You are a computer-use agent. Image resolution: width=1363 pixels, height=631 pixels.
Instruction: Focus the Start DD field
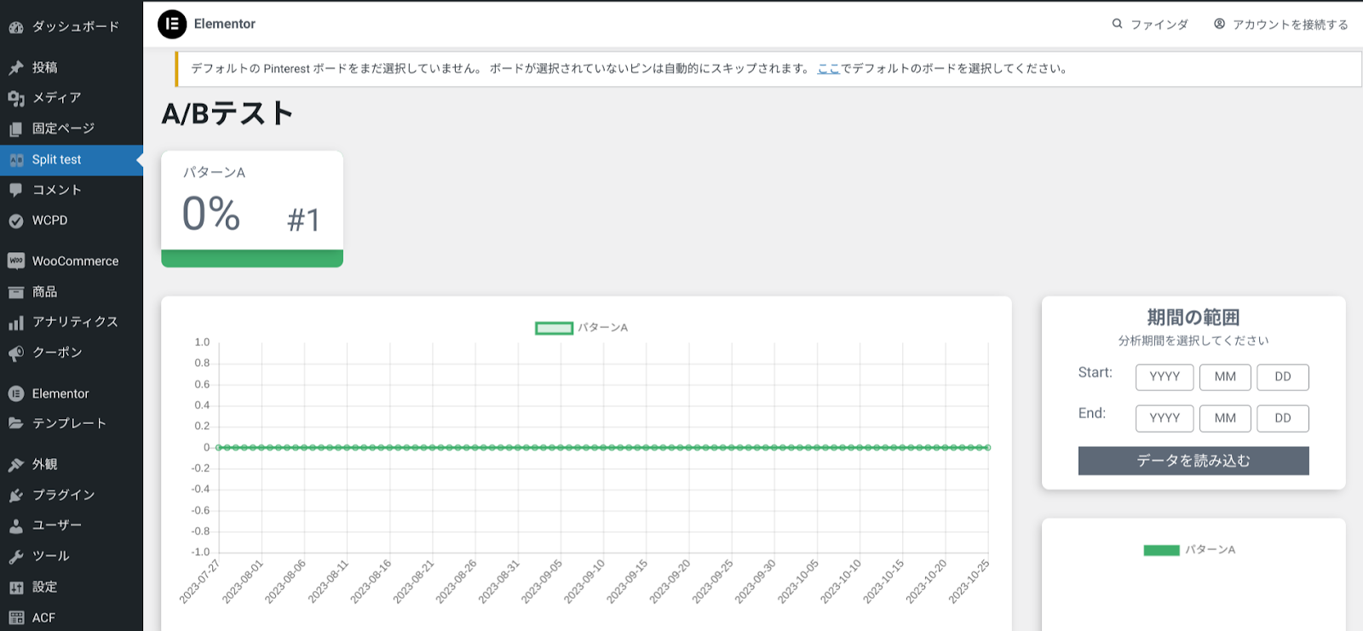[1283, 377]
